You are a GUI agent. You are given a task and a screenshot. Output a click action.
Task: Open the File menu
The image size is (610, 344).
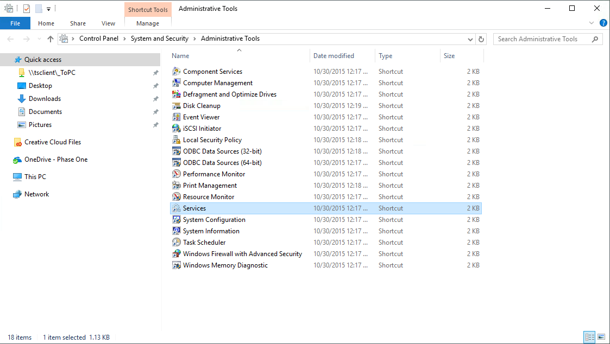(15, 23)
